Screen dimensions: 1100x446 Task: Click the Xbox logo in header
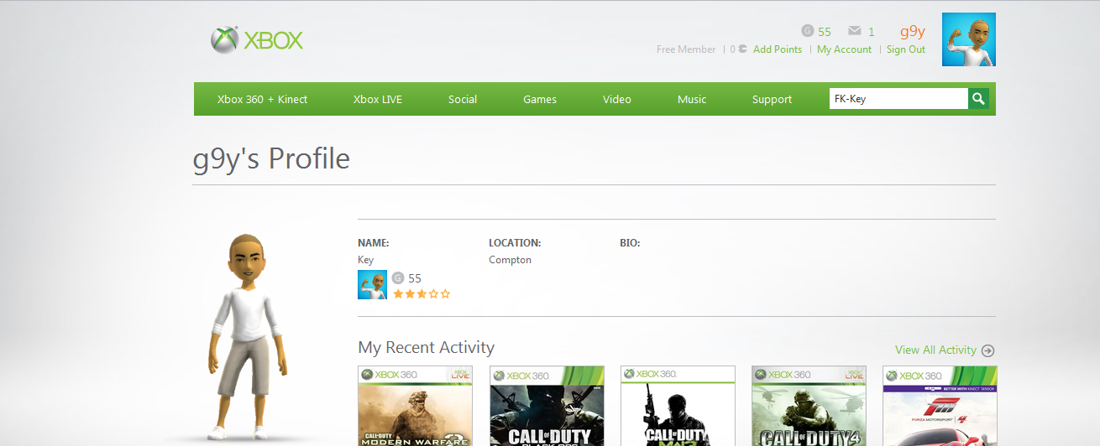point(257,39)
